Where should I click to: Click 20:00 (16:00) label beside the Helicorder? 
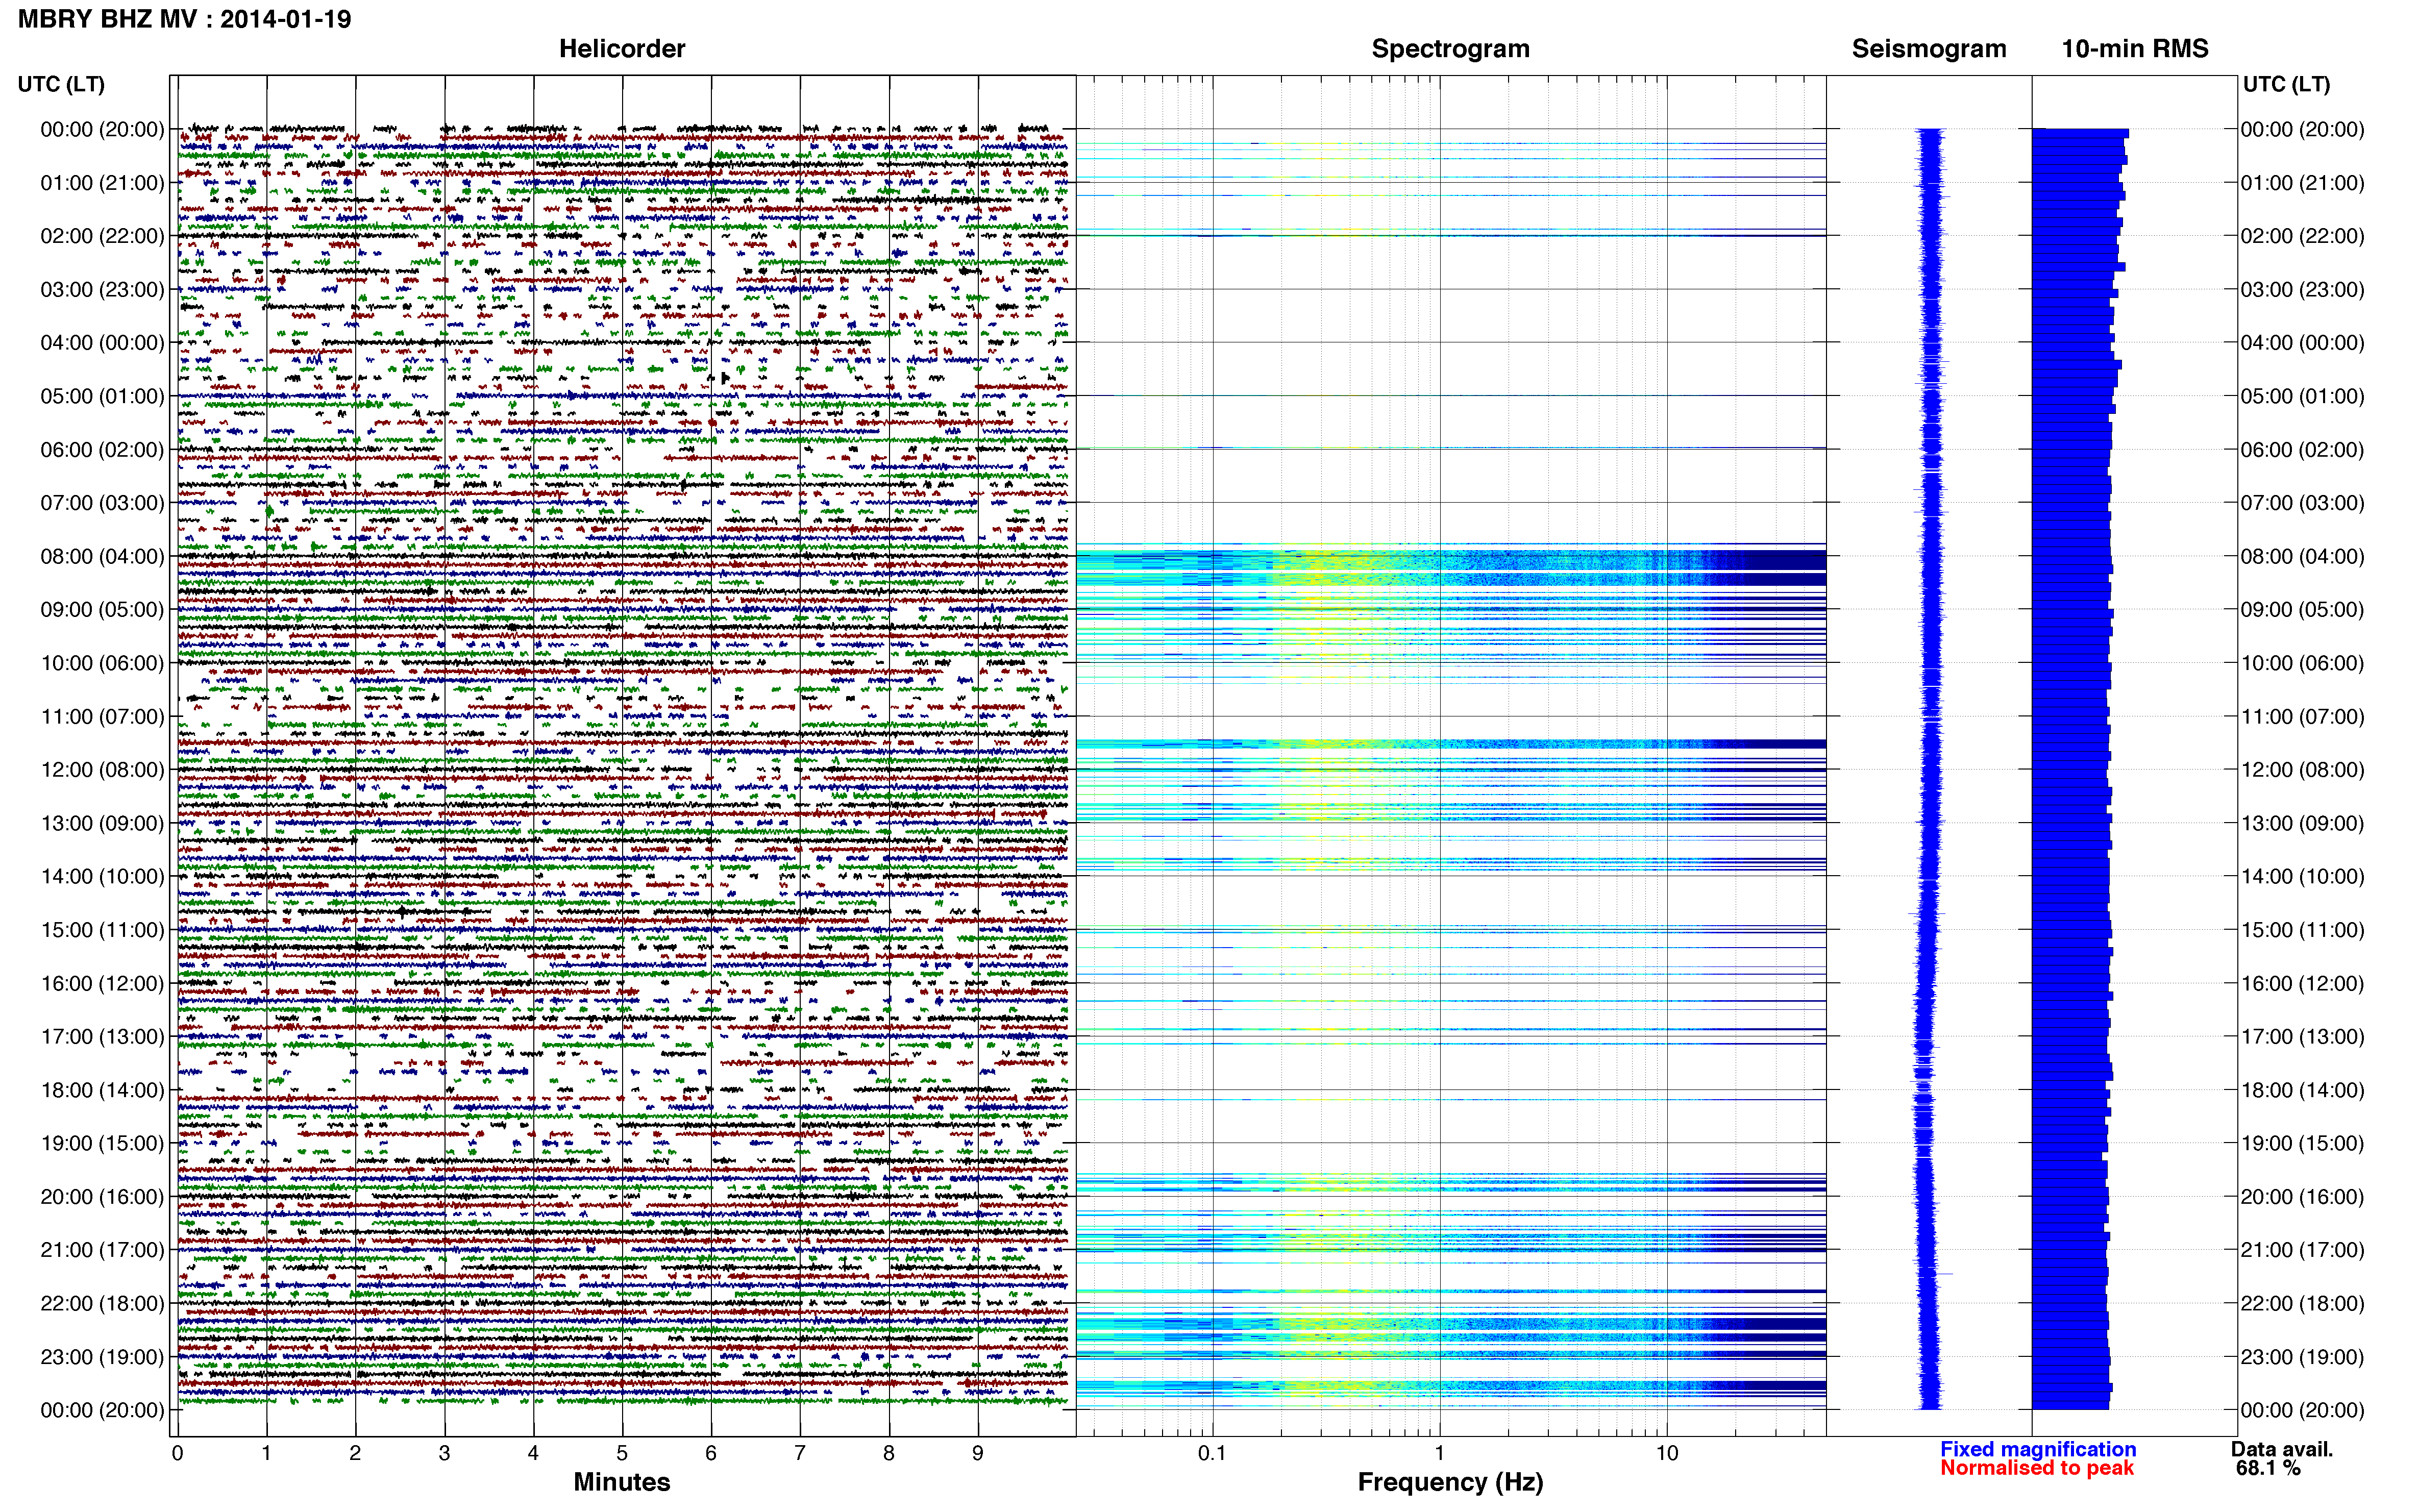[102, 1197]
